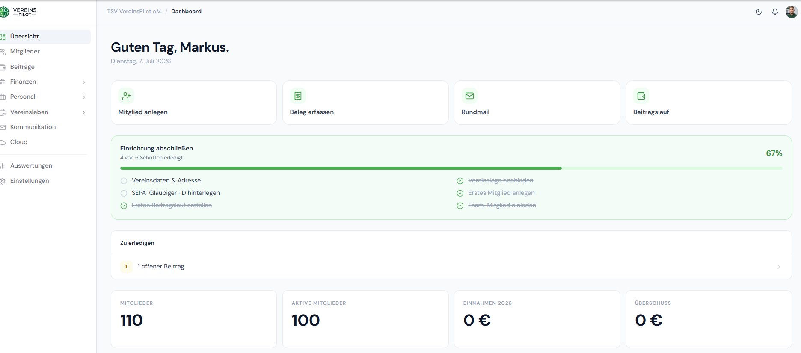The height and width of the screenshot is (353, 801).
Task: Click the TSV VereinsPilot e.V. breadcrumb
Action: pos(134,12)
